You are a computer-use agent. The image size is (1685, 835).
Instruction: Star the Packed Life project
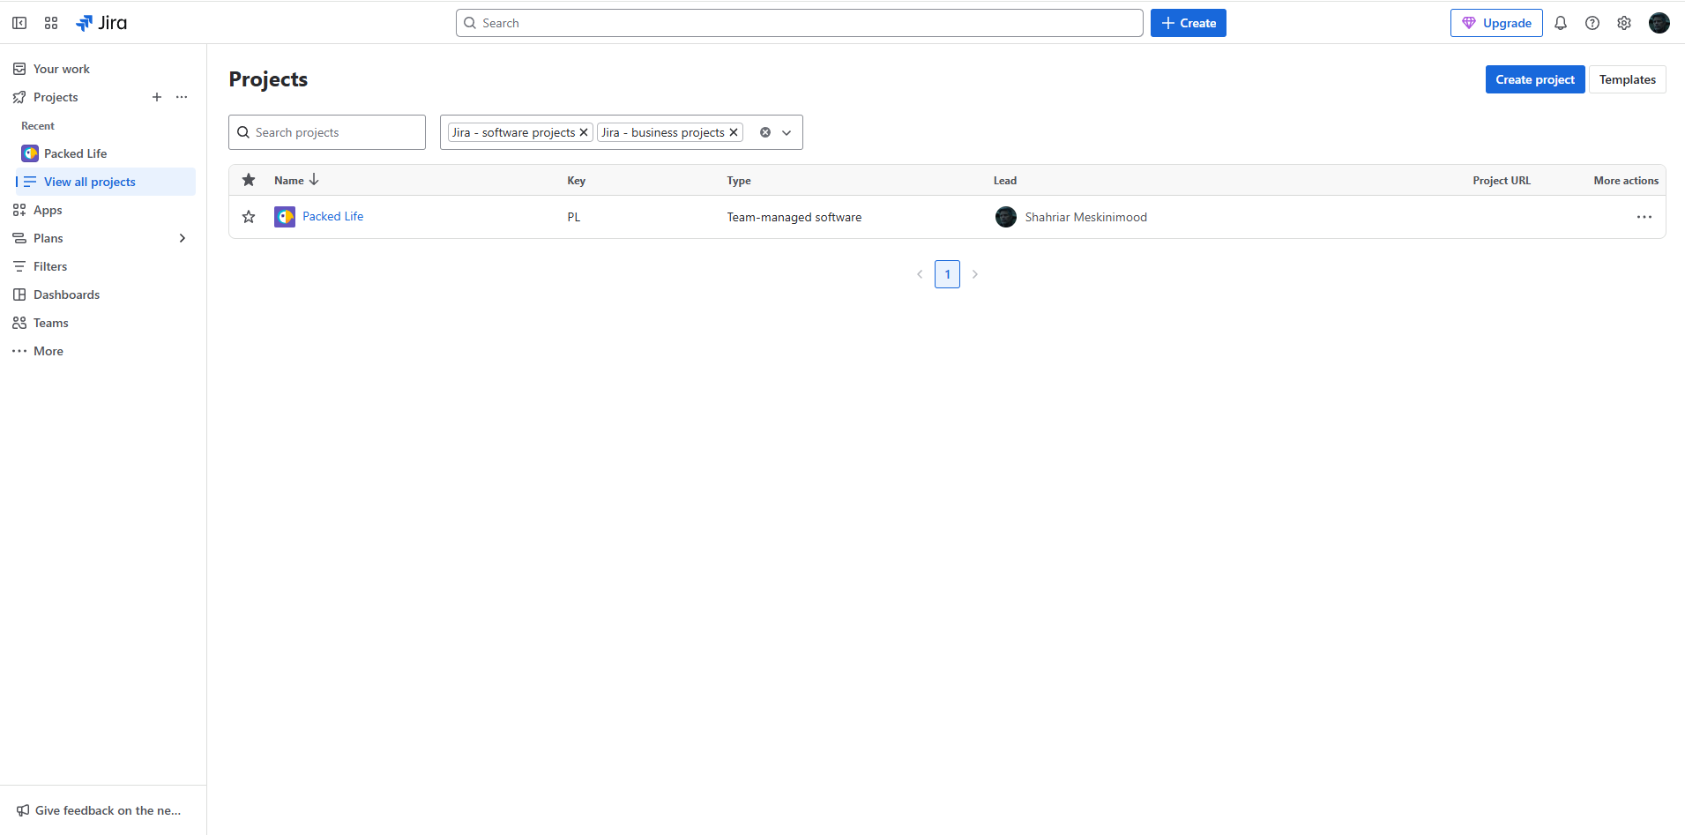(x=249, y=217)
